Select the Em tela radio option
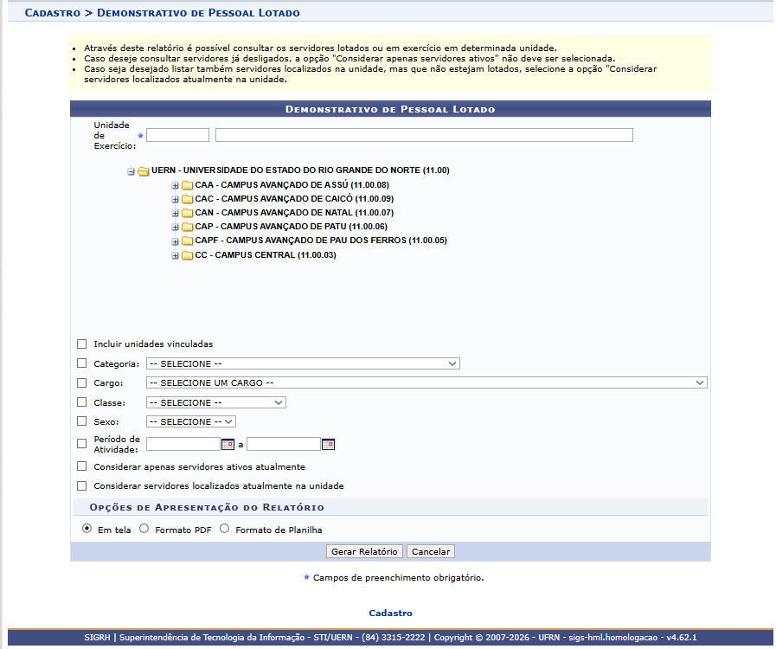Screen dimensions: 776x649 (x=87, y=529)
